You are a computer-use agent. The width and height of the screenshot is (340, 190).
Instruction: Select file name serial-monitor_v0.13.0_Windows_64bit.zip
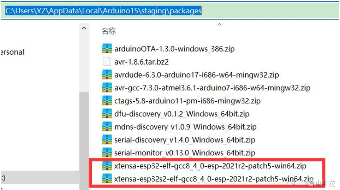(184, 153)
